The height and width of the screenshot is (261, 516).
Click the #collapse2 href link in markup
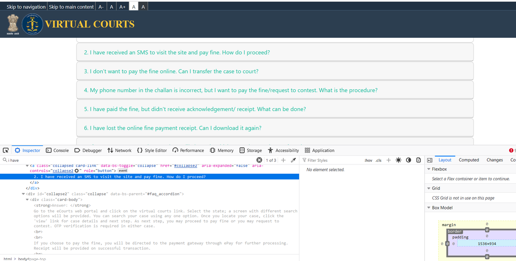tap(185, 165)
